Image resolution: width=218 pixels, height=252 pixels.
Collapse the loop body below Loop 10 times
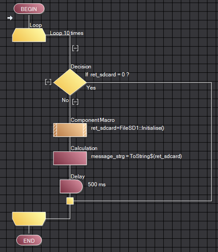(x=75, y=48)
